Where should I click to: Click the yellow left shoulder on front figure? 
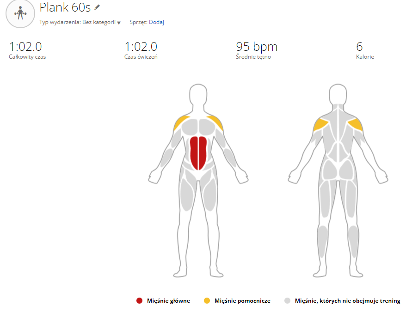pos(181,123)
